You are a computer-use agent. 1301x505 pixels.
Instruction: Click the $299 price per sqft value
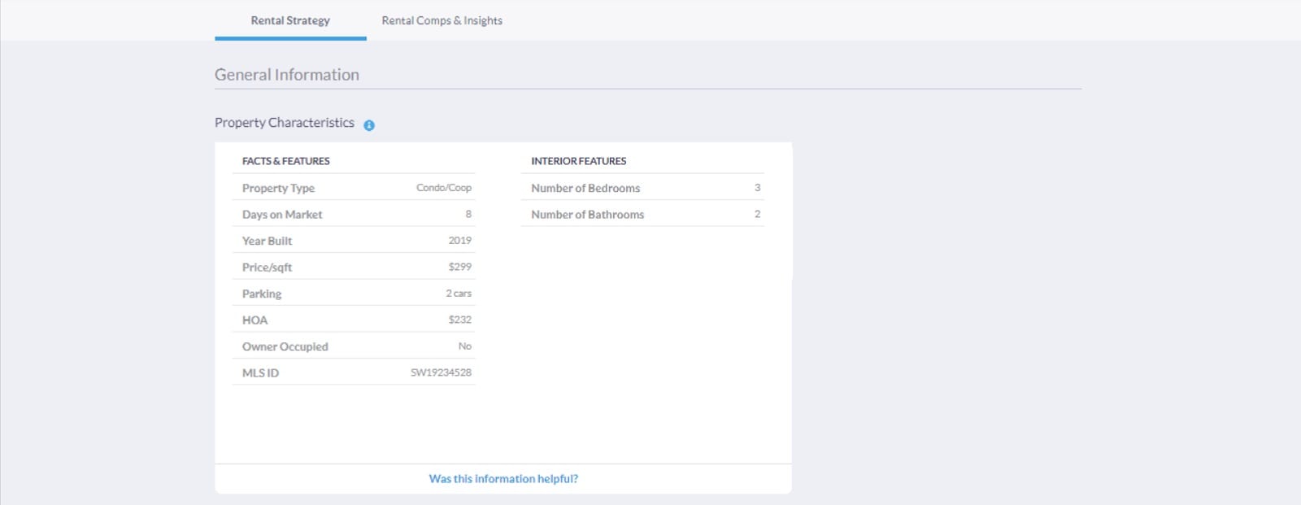(459, 267)
